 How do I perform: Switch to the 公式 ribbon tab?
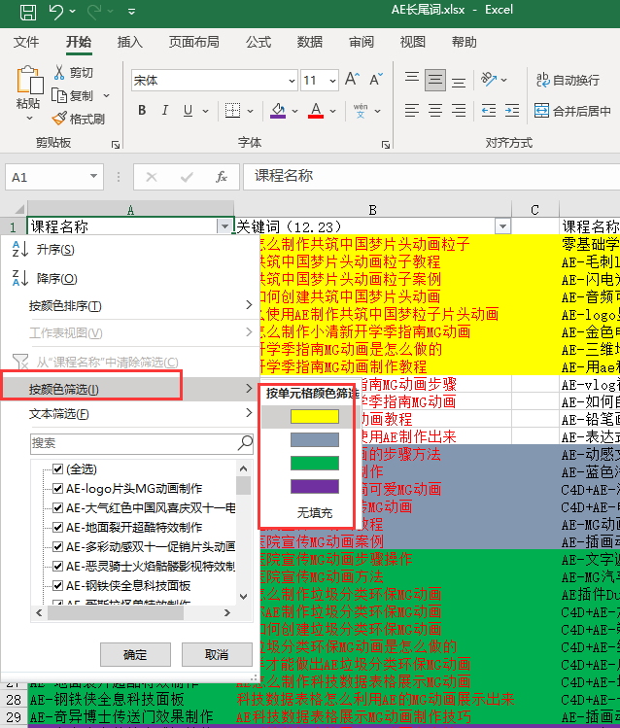(258, 42)
